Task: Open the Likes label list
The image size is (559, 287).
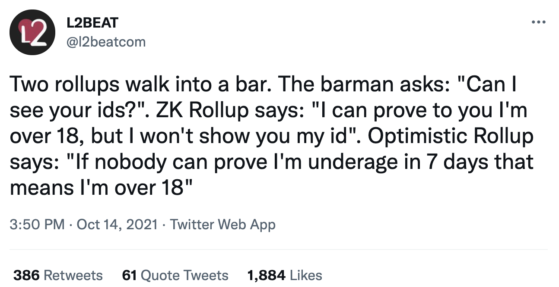Action: click(306, 275)
